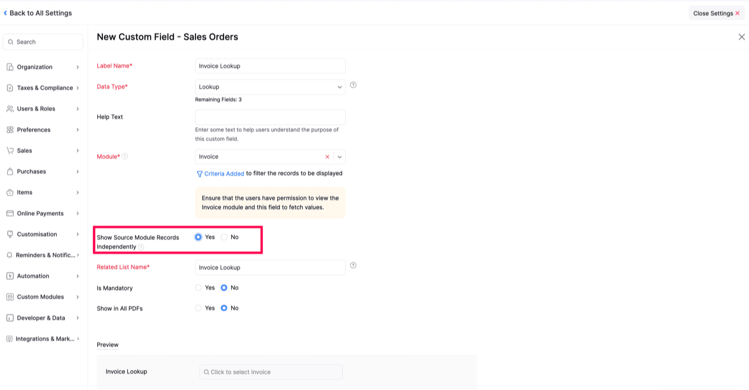Select No for Is Mandatory

coord(224,288)
